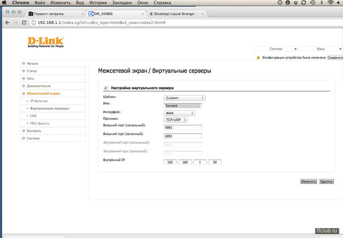
Task: Switch to the Dubstep Liquid Stranger tab
Action: click(x=176, y=14)
